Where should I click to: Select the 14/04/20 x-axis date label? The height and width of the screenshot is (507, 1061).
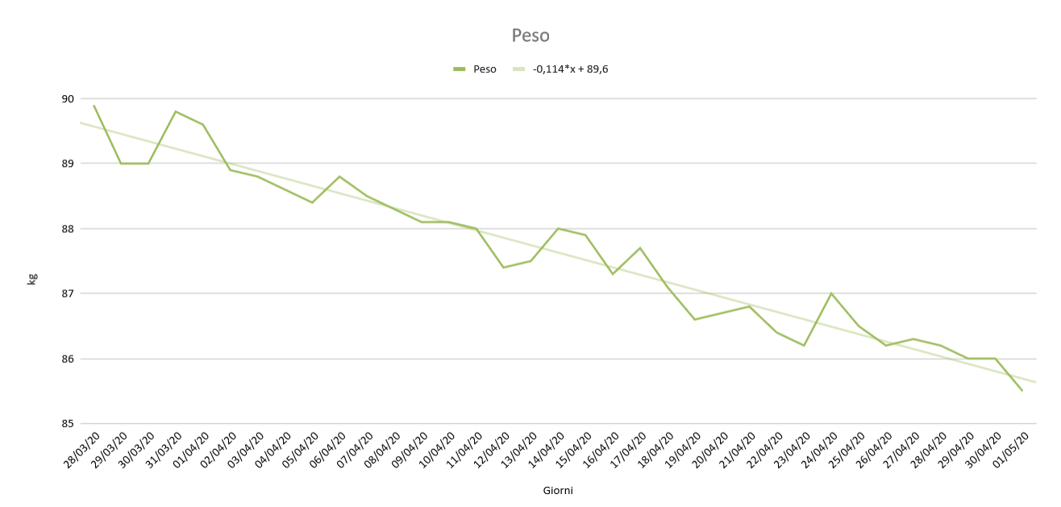[547, 451]
